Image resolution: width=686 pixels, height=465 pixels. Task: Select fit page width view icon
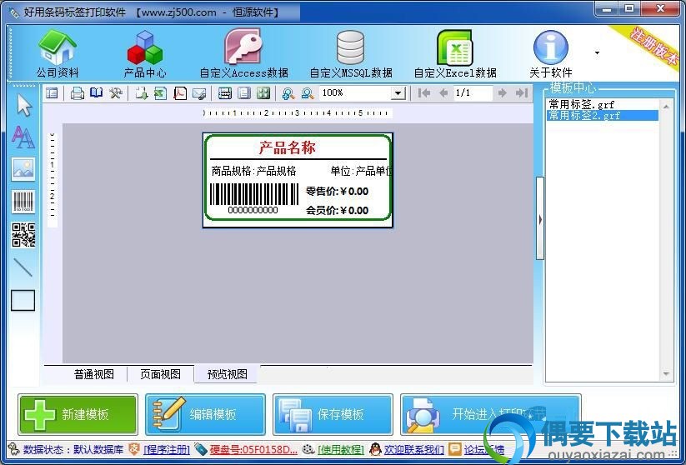(225, 92)
